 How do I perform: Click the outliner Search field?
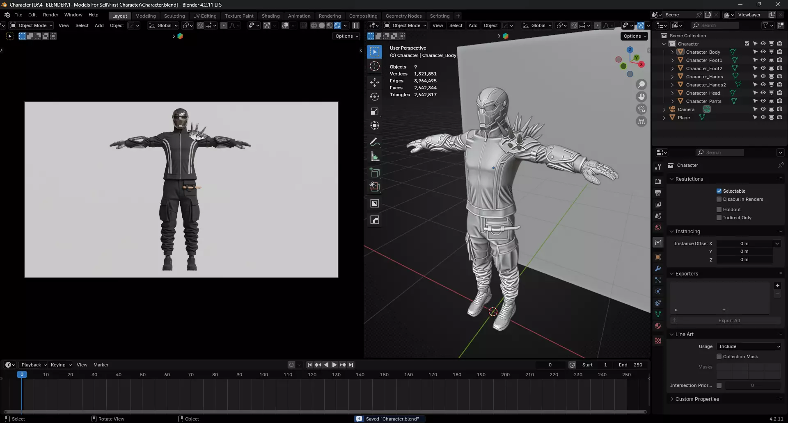pyautogui.click(x=715, y=25)
